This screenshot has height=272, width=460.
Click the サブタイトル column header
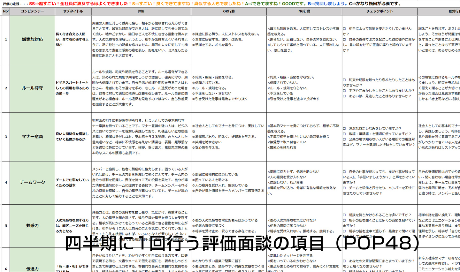73,11
